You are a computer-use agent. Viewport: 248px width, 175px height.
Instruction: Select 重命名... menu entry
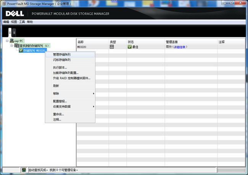70,114
